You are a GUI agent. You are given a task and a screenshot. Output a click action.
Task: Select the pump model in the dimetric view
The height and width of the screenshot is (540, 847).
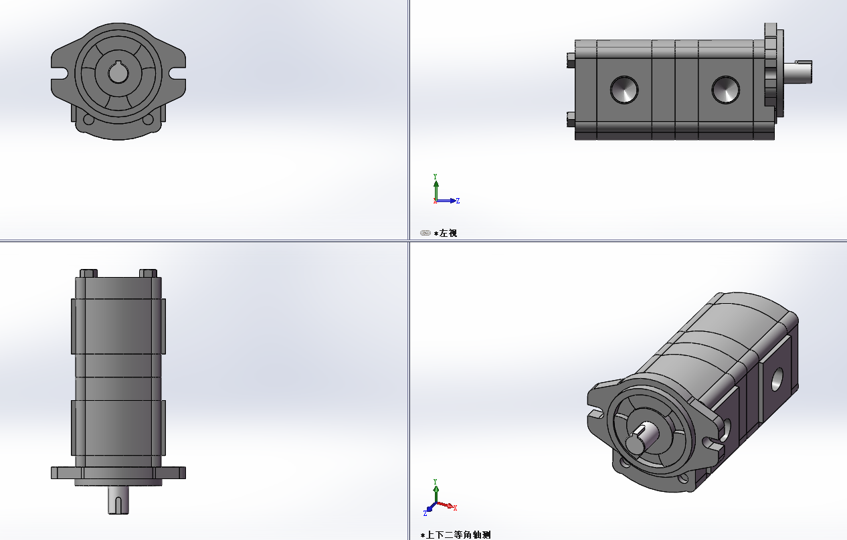coord(692,393)
